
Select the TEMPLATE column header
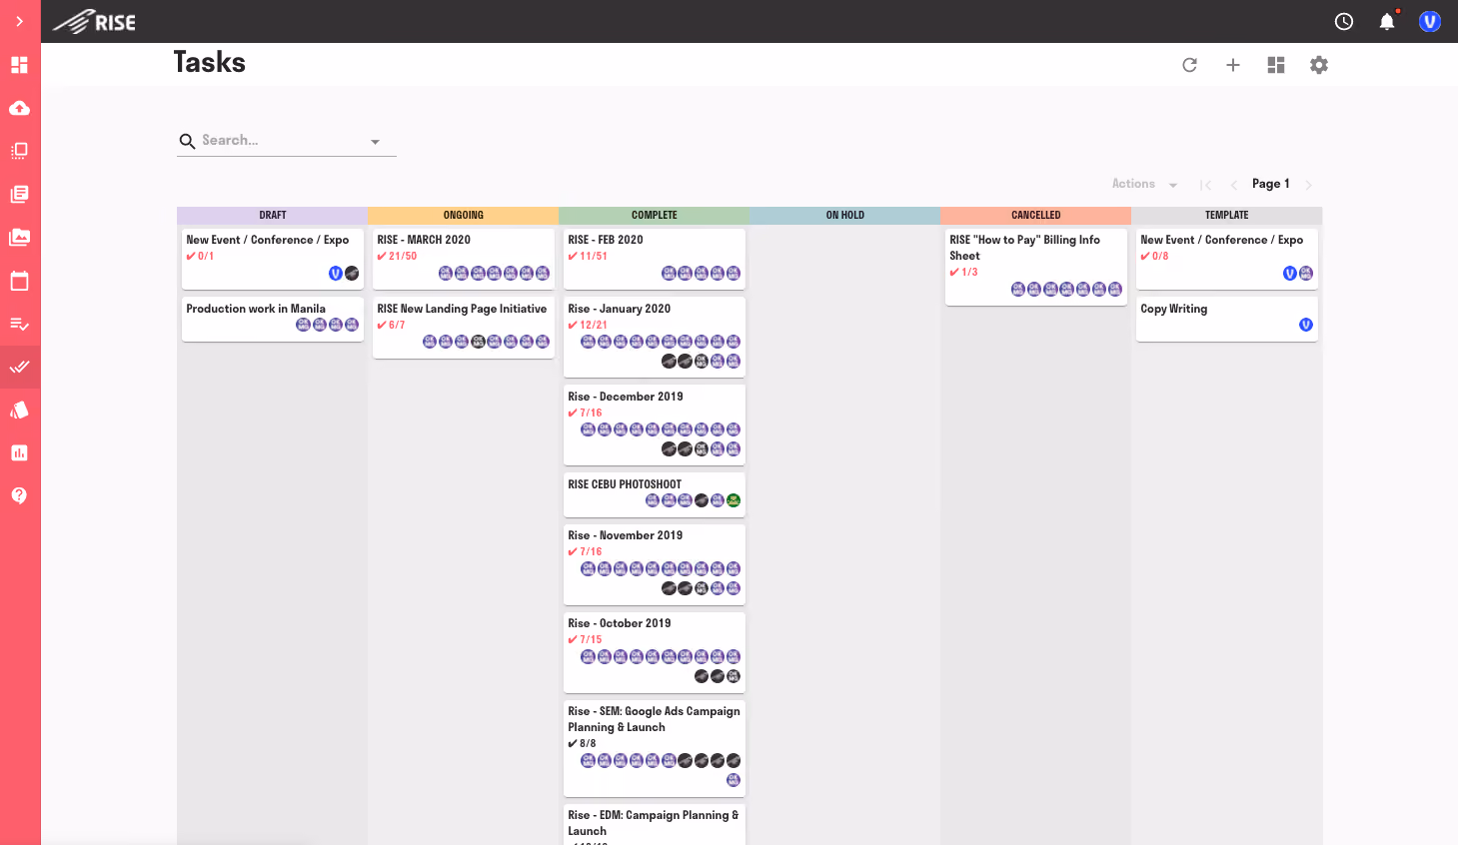1226,215
